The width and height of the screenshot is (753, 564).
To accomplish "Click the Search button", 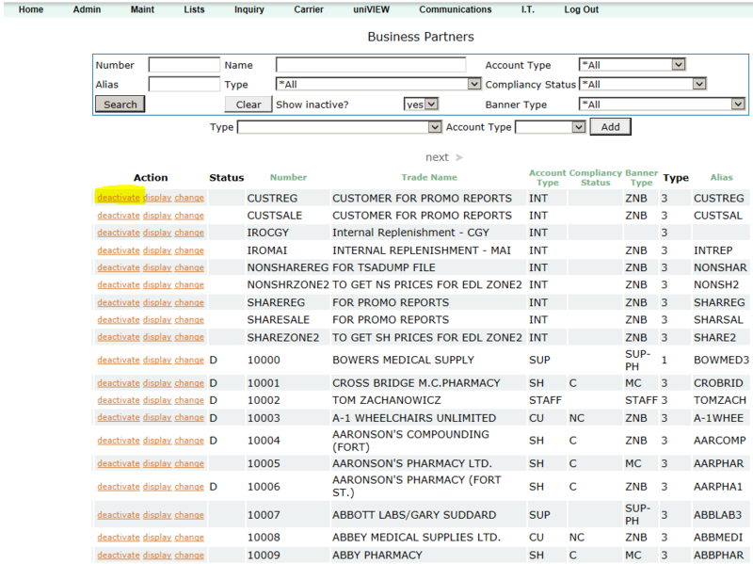I will (120, 105).
